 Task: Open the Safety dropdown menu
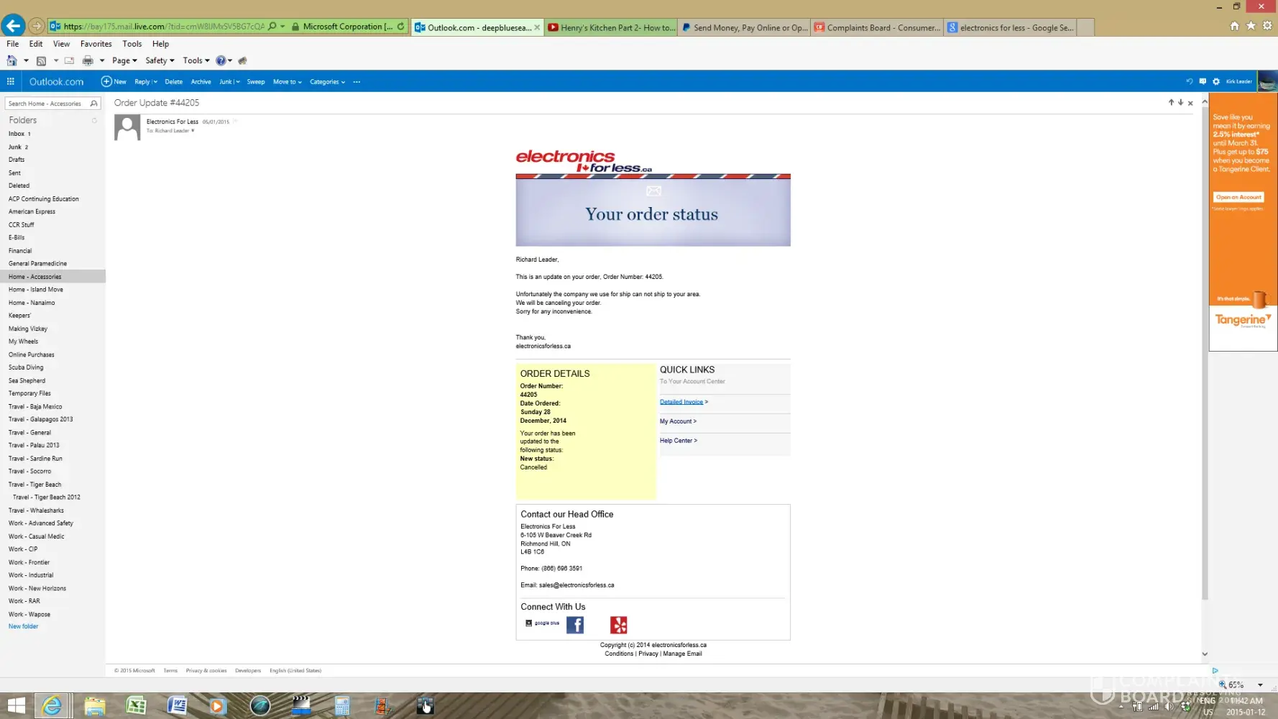pos(160,61)
